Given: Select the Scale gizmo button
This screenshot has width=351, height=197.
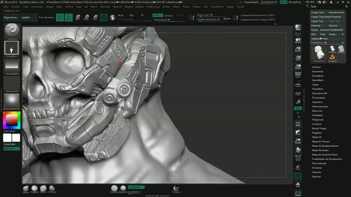Looking at the screenshot, I should point(87,18).
